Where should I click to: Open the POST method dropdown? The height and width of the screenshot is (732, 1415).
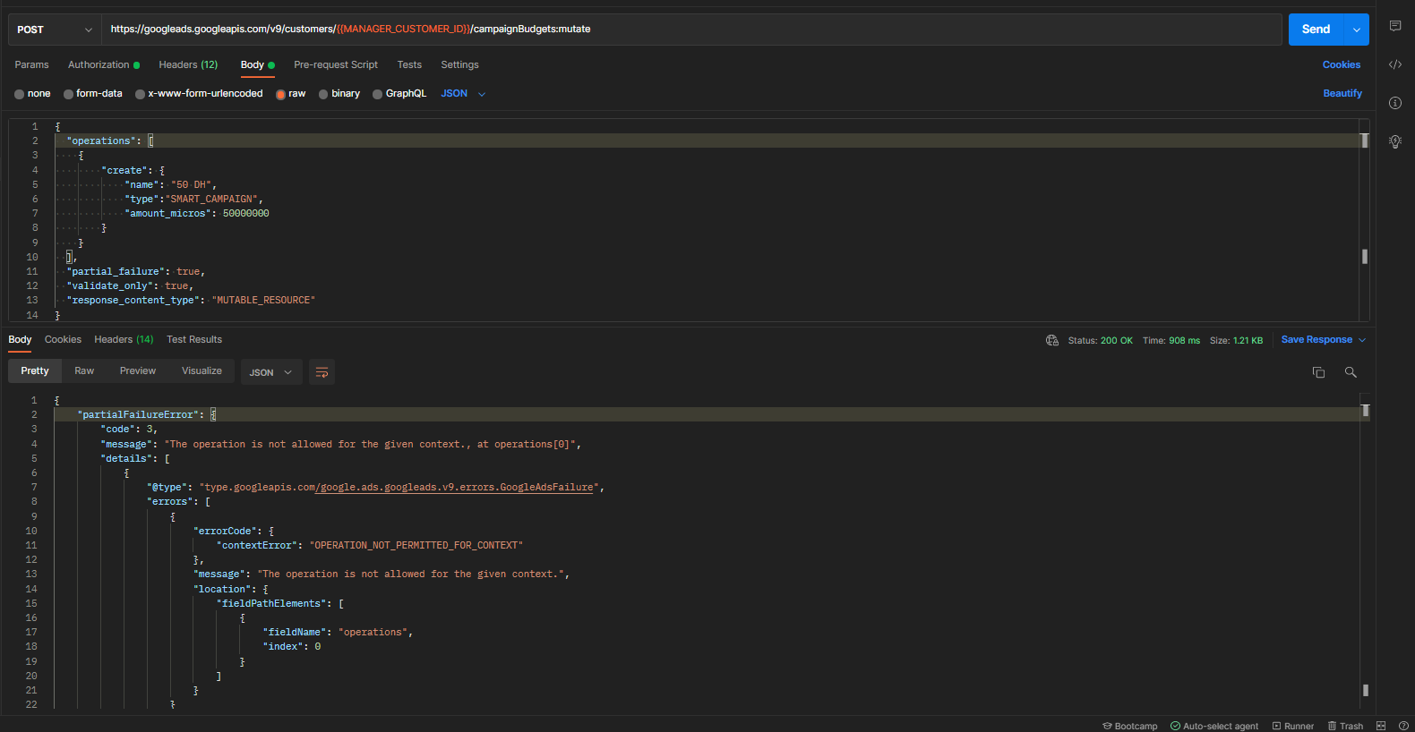pos(55,30)
